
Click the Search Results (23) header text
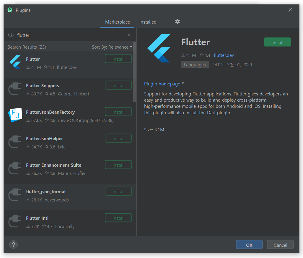point(27,47)
